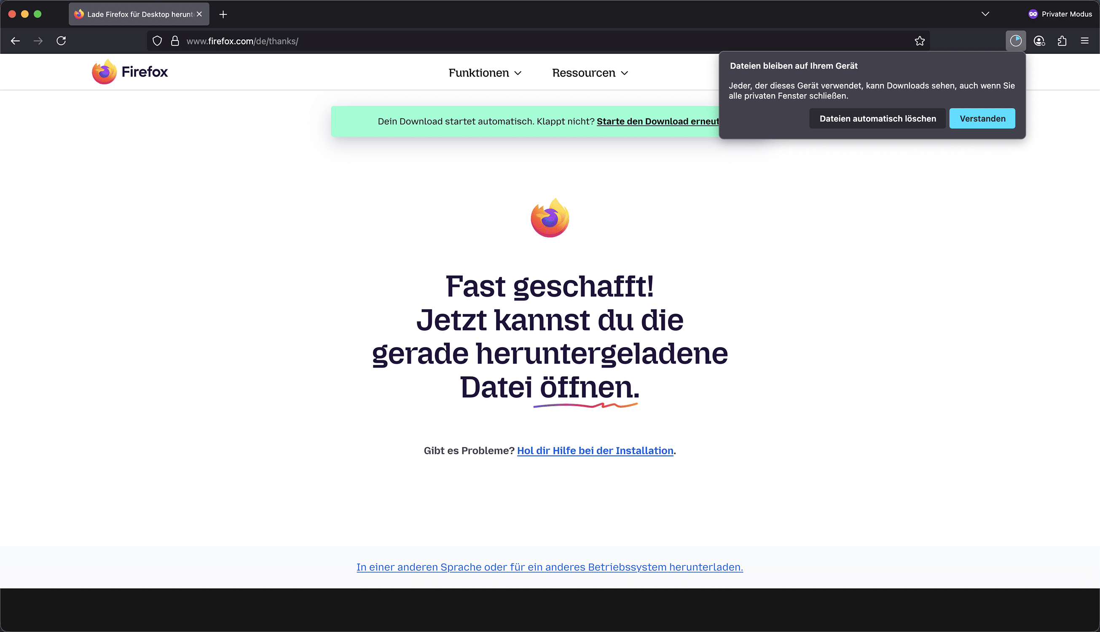Reload the current page
The width and height of the screenshot is (1100, 632).
pyautogui.click(x=61, y=41)
